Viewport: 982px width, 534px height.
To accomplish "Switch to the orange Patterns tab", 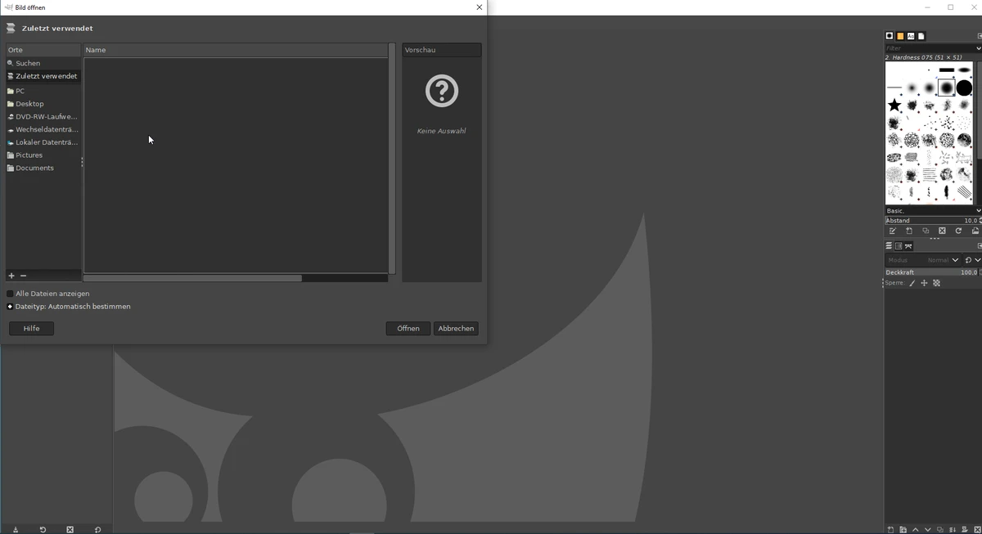I will [900, 36].
